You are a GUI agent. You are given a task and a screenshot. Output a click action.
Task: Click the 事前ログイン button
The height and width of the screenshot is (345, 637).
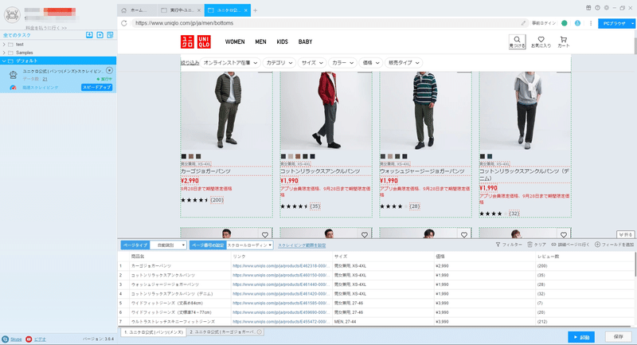click(544, 23)
